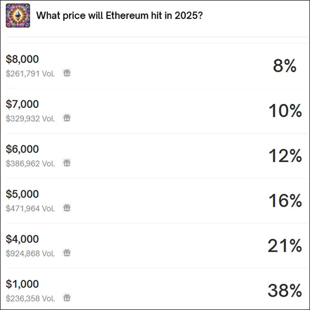Click the gift icon beside $924,868 Vol.
The height and width of the screenshot is (310, 310).
pos(67,253)
